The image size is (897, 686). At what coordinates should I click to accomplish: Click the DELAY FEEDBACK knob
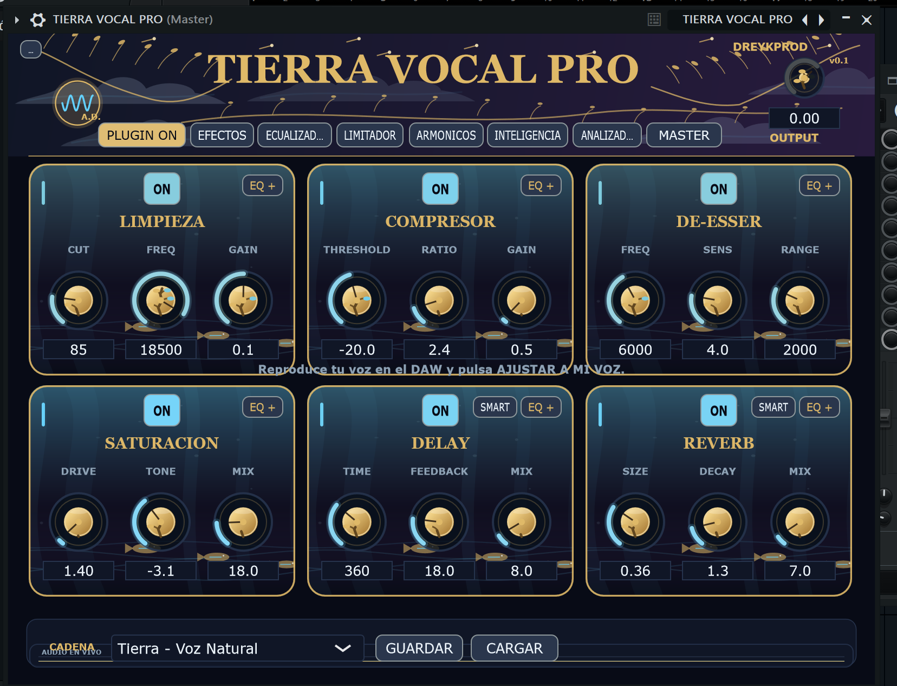pyautogui.click(x=439, y=522)
